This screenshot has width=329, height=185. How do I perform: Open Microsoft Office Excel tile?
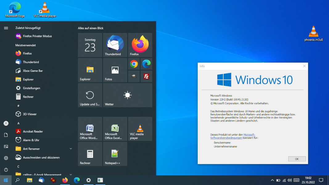point(115,129)
